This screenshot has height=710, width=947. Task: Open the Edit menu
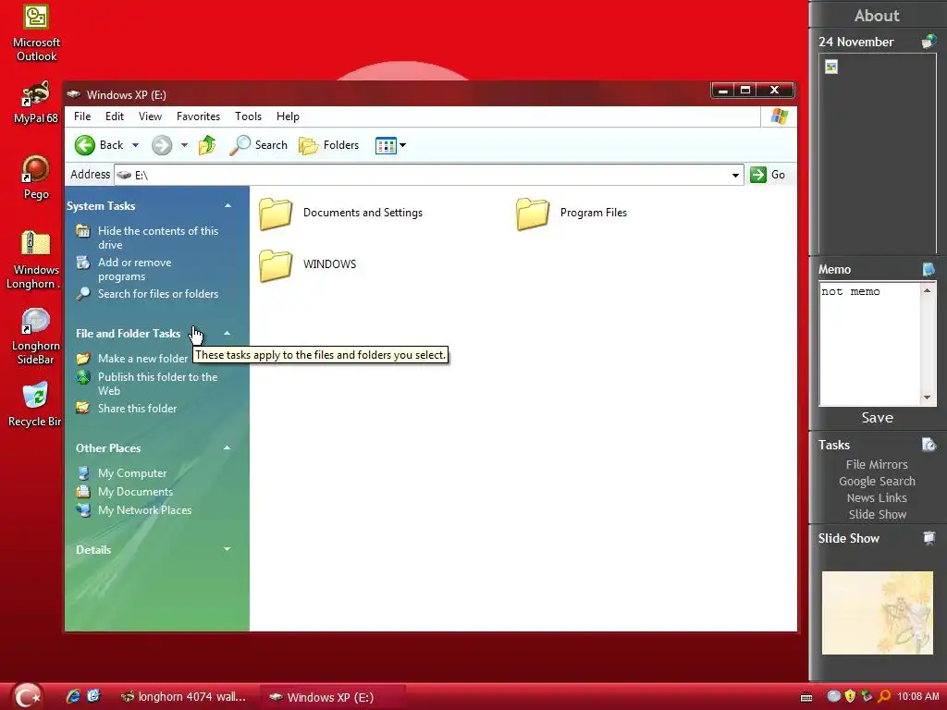(114, 116)
